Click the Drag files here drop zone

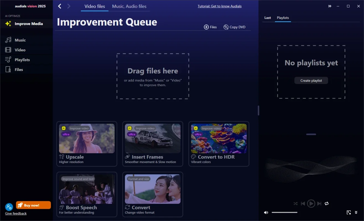153,76
